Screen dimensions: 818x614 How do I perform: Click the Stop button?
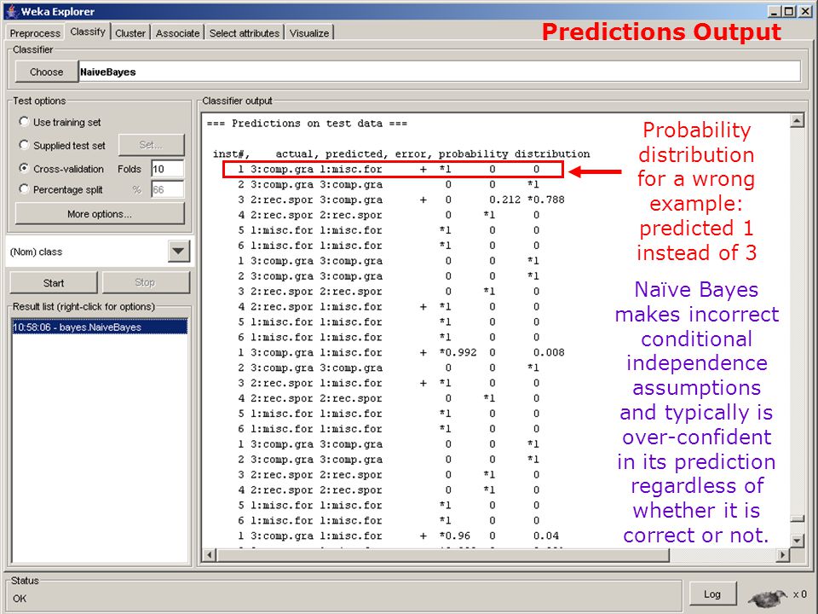coord(146,282)
